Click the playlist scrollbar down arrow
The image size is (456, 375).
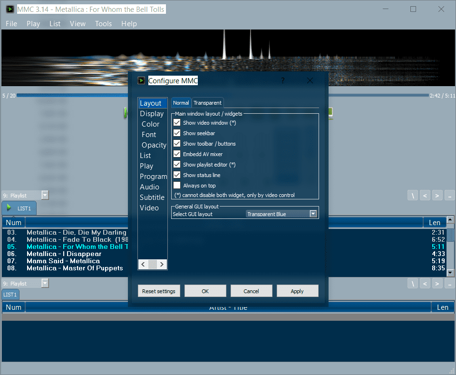450,273
